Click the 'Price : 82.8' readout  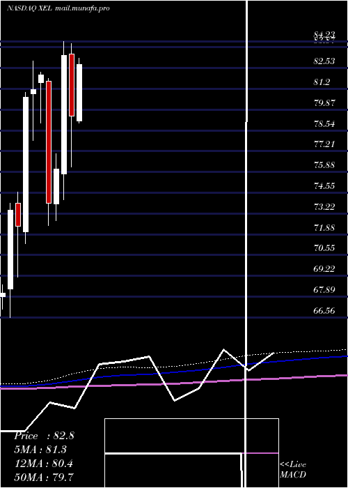(x=44, y=436)
